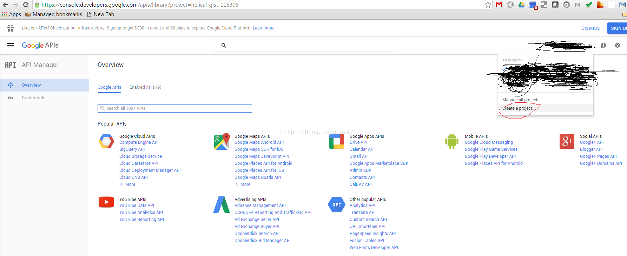Open Compute Engine API link
Screen dimensions: 627x256
coord(139,142)
